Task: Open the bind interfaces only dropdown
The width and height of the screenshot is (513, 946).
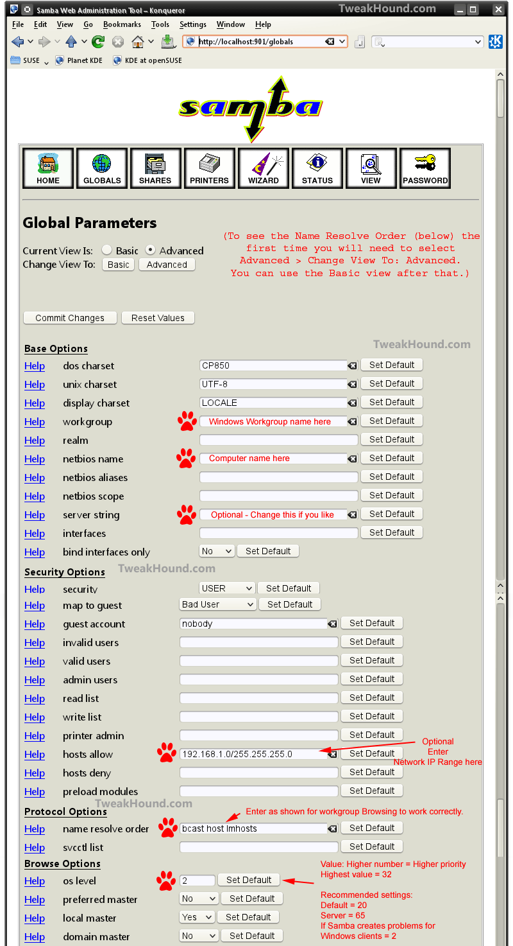Action: [x=217, y=551]
